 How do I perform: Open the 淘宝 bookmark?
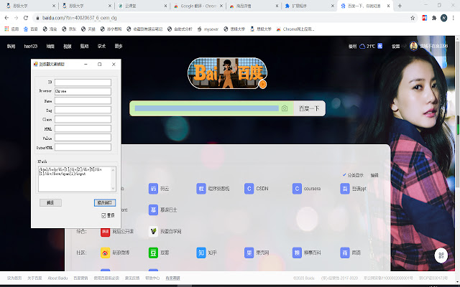(x=50, y=29)
